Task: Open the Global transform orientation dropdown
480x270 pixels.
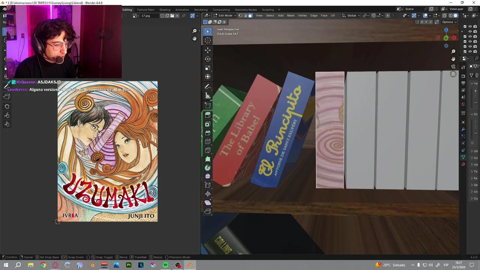Action: coord(351,15)
